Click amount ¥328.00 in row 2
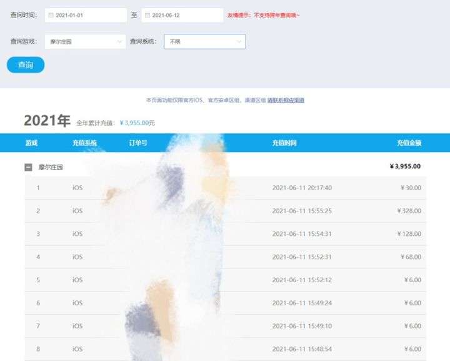 pos(409,211)
